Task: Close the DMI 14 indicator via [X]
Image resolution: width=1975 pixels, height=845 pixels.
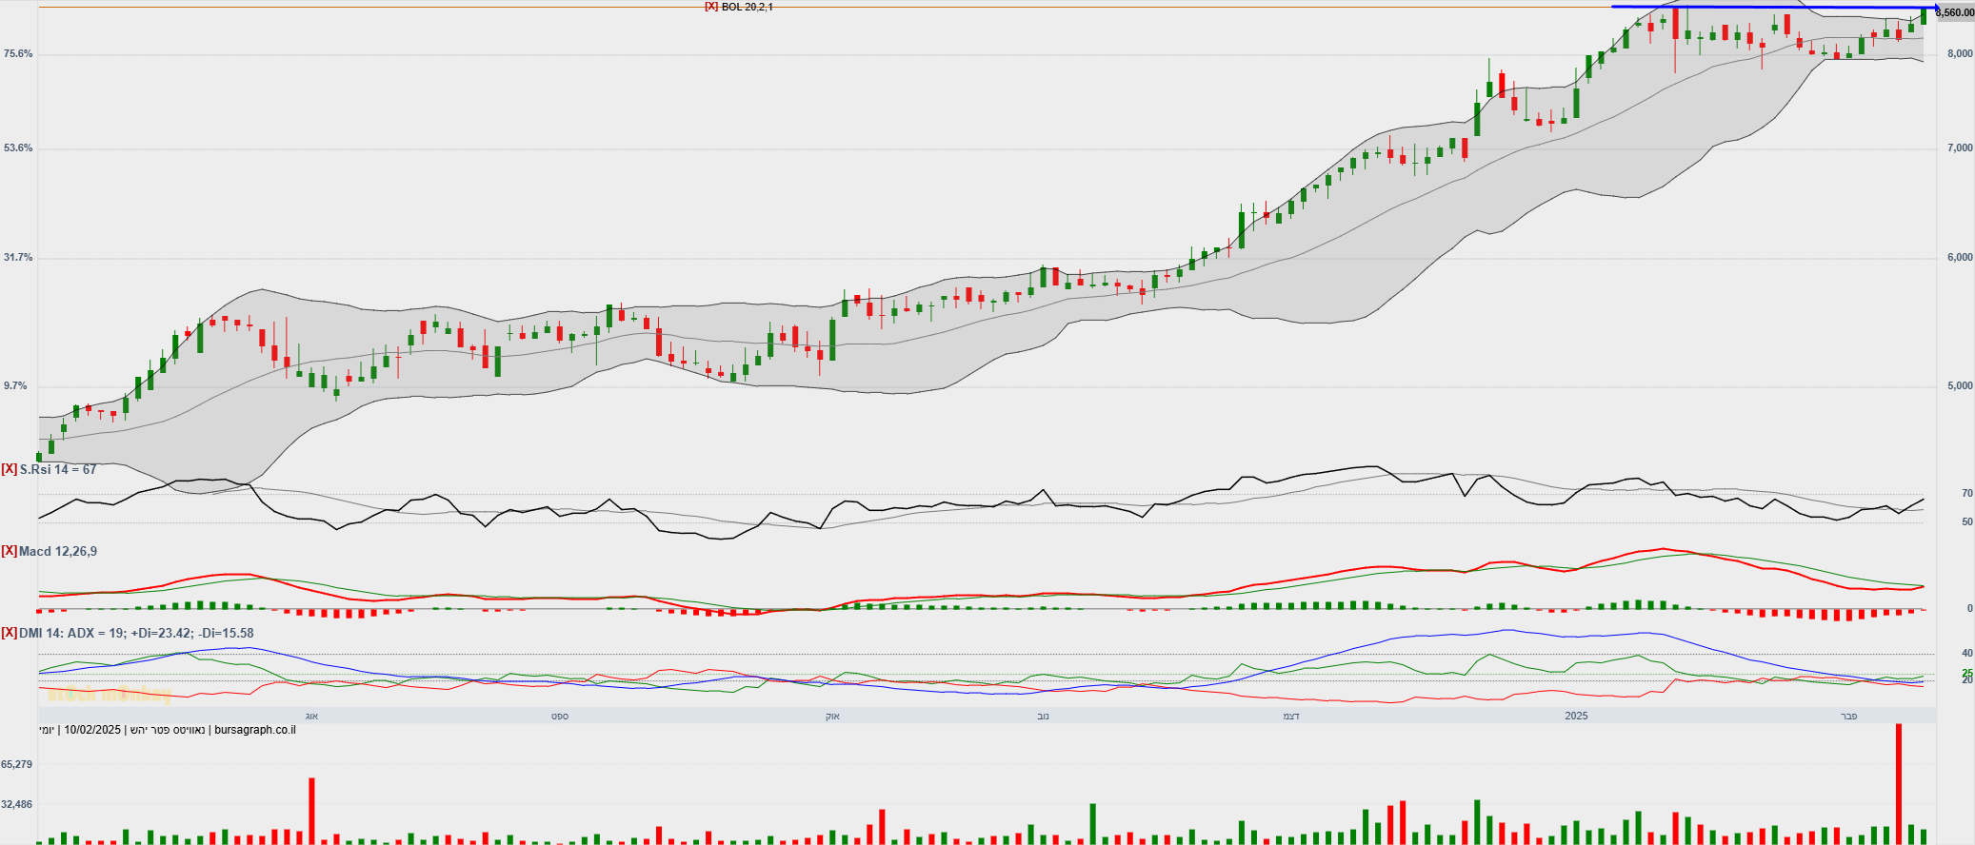Action: (10, 633)
